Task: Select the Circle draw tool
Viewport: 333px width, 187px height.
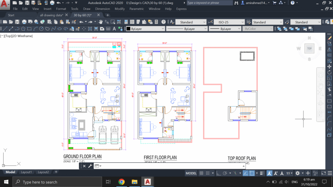Action: pos(41,29)
